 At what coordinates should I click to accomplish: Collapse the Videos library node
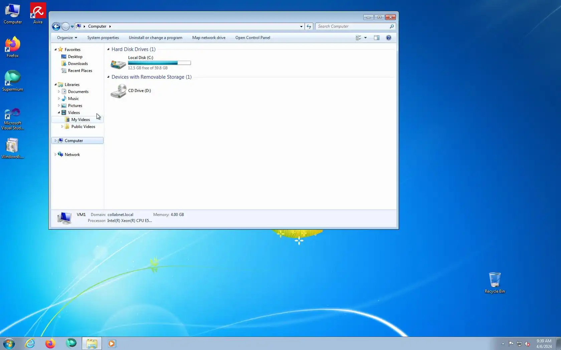[59, 113]
